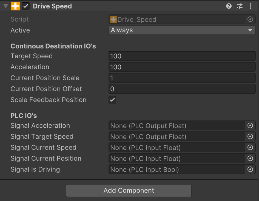Click object picker next to Drive_Speed script
The width and height of the screenshot is (259, 201).
[250, 19]
